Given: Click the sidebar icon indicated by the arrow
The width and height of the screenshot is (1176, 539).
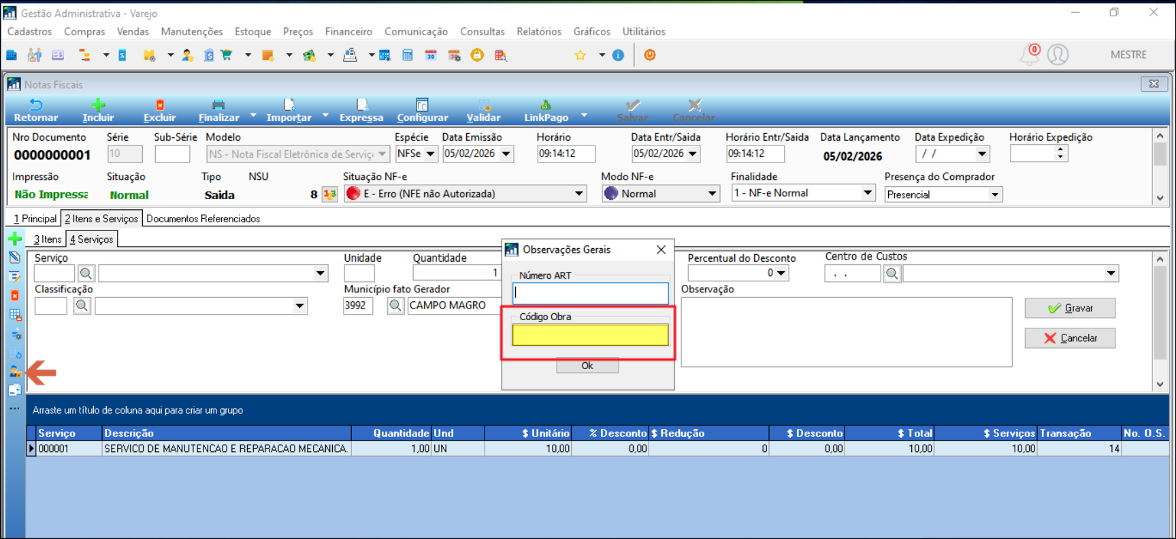Looking at the screenshot, I should [15, 372].
